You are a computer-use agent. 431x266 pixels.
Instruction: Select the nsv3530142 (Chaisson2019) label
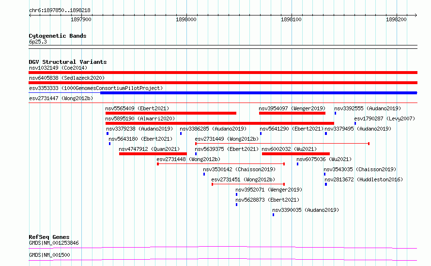[x=239, y=169]
